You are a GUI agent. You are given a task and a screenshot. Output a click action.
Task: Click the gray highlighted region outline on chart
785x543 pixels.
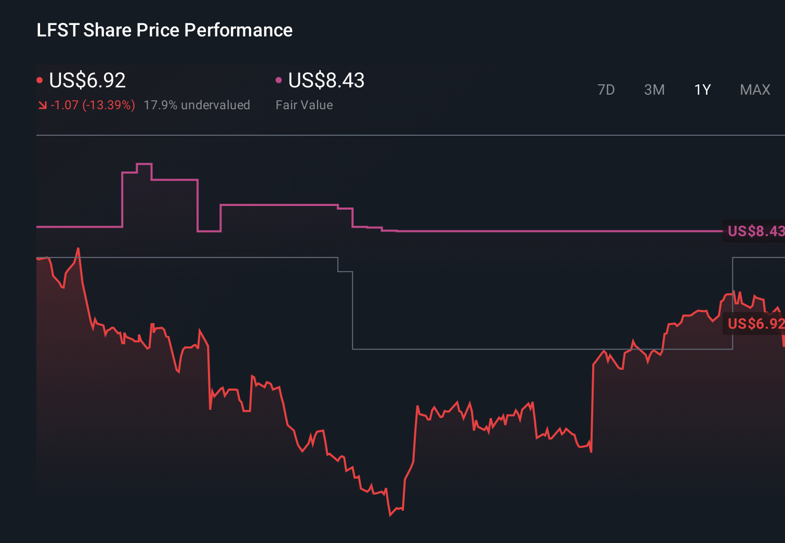click(x=468, y=348)
